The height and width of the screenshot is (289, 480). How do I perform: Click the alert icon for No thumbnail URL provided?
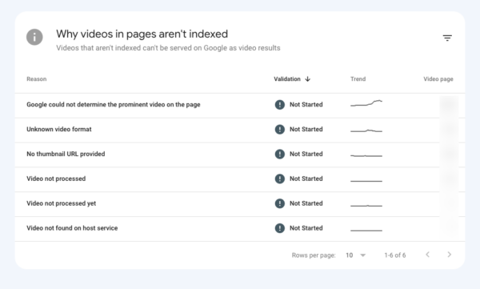point(280,154)
